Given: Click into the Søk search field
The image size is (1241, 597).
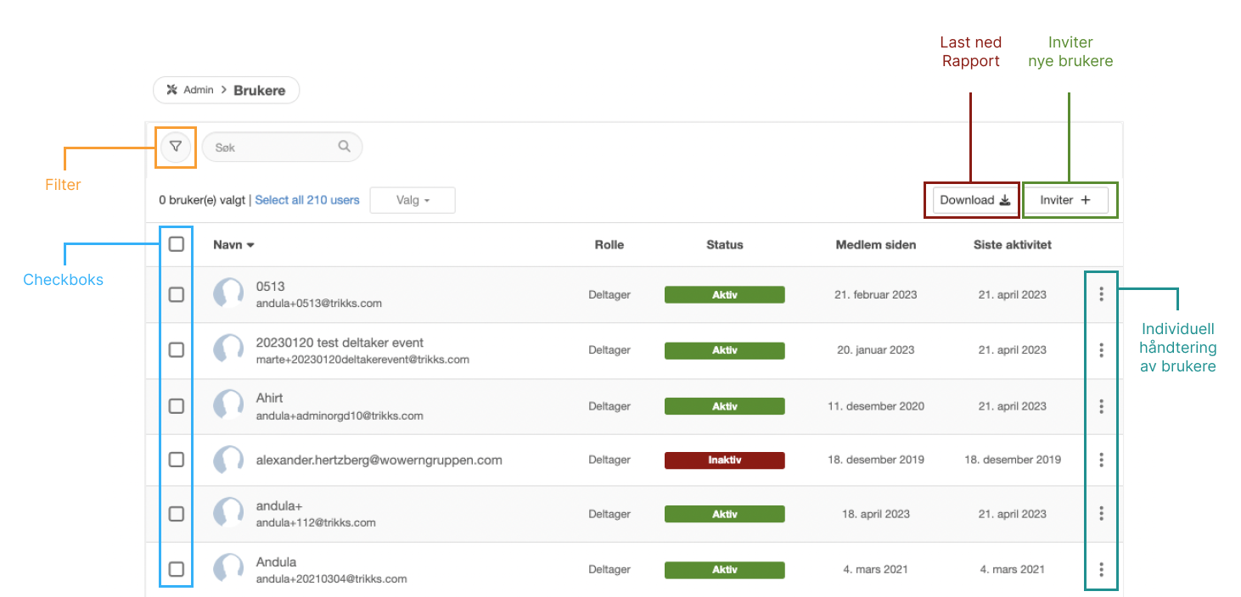Looking at the screenshot, I should (272, 148).
